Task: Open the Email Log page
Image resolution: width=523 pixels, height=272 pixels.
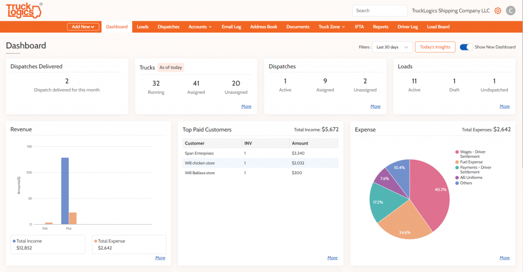Action: coord(231,26)
